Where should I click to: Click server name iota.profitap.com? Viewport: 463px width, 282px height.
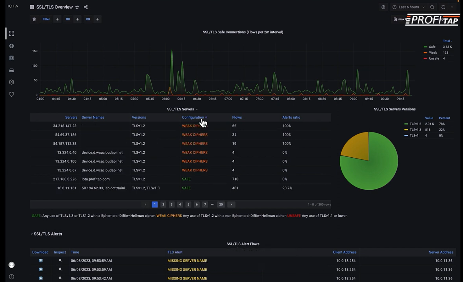(x=96, y=179)
